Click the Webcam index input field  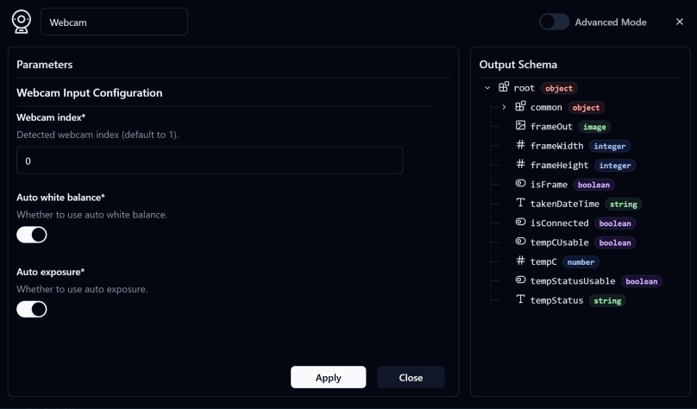click(210, 160)
